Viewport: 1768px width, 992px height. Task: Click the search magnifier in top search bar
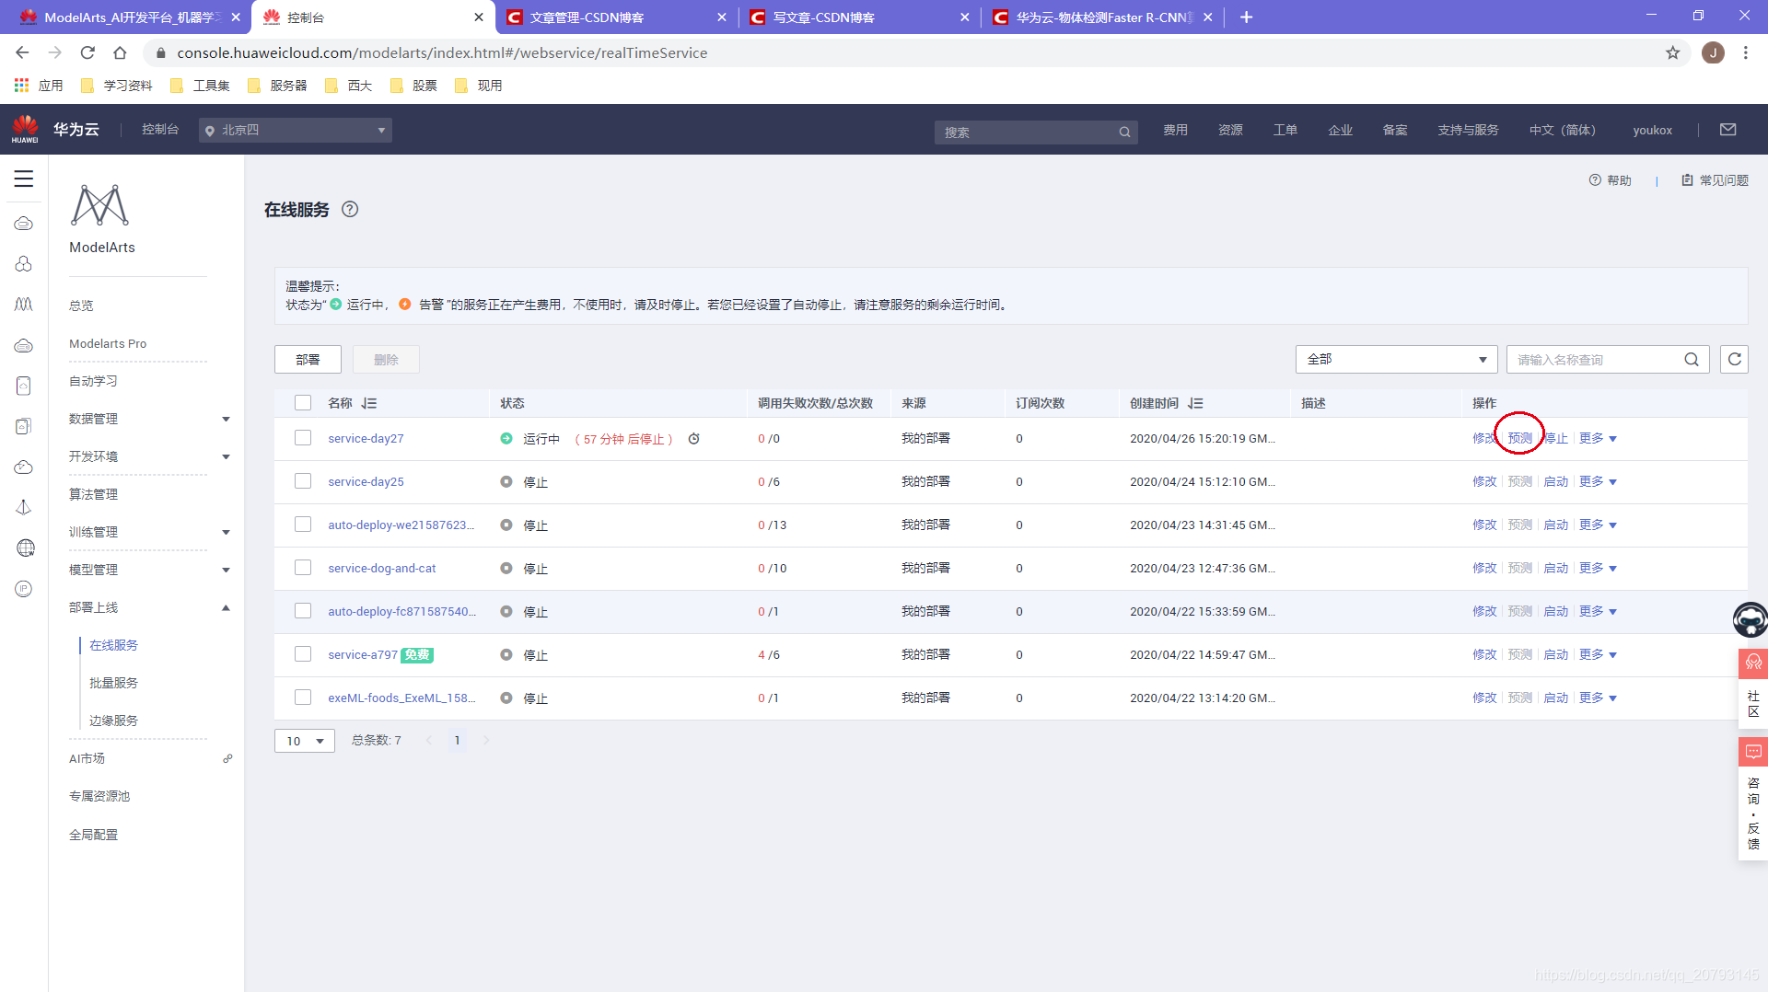[x=1124, y=133]
